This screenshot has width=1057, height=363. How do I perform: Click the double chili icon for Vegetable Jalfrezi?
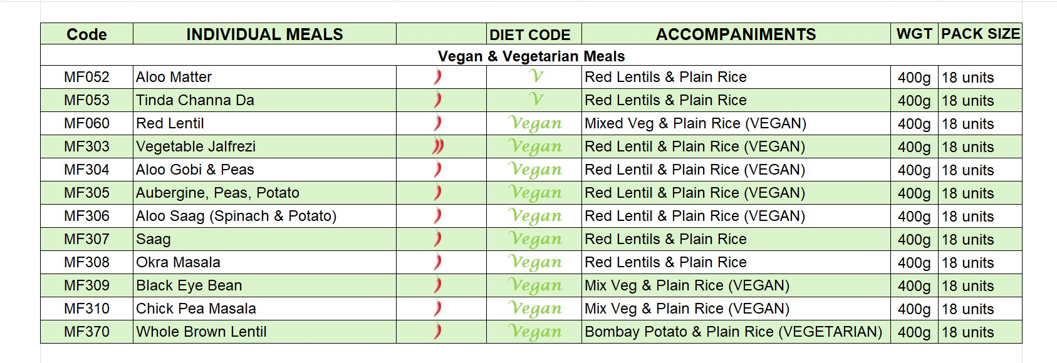coord(438,146)
